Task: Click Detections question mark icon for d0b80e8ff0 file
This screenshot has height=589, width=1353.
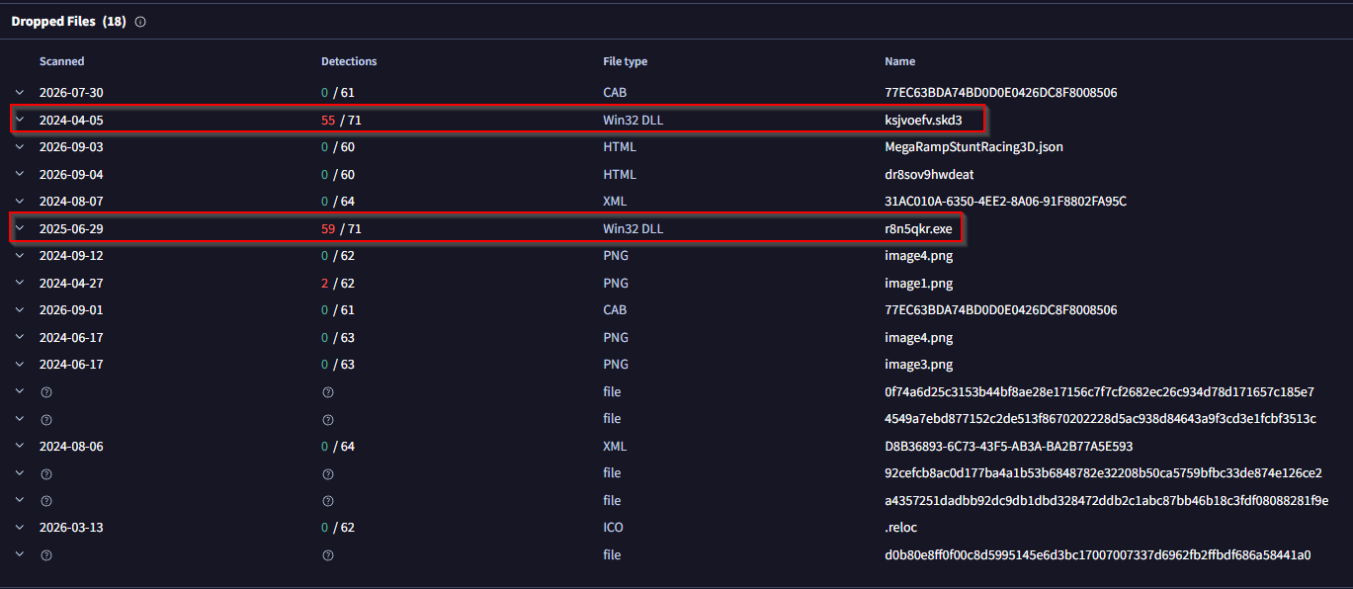Action: 326,555
